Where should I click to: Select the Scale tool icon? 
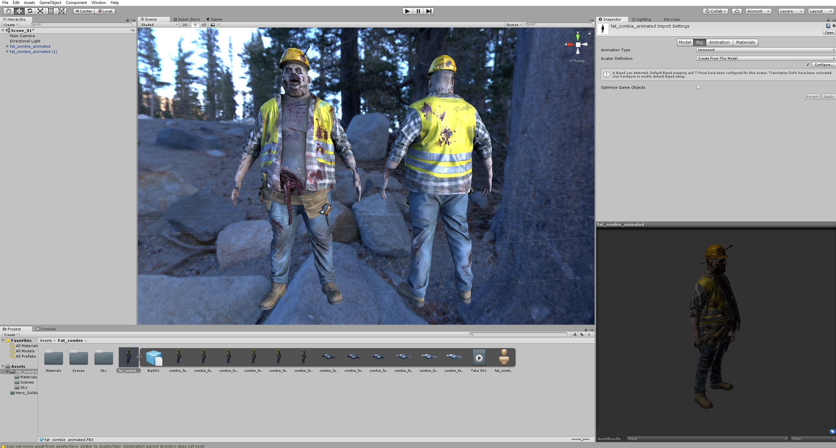click(40, 11)
